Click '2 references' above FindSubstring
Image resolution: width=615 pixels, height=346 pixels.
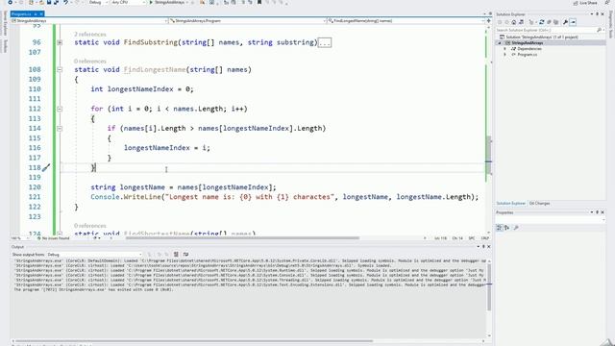click(89, 35)
